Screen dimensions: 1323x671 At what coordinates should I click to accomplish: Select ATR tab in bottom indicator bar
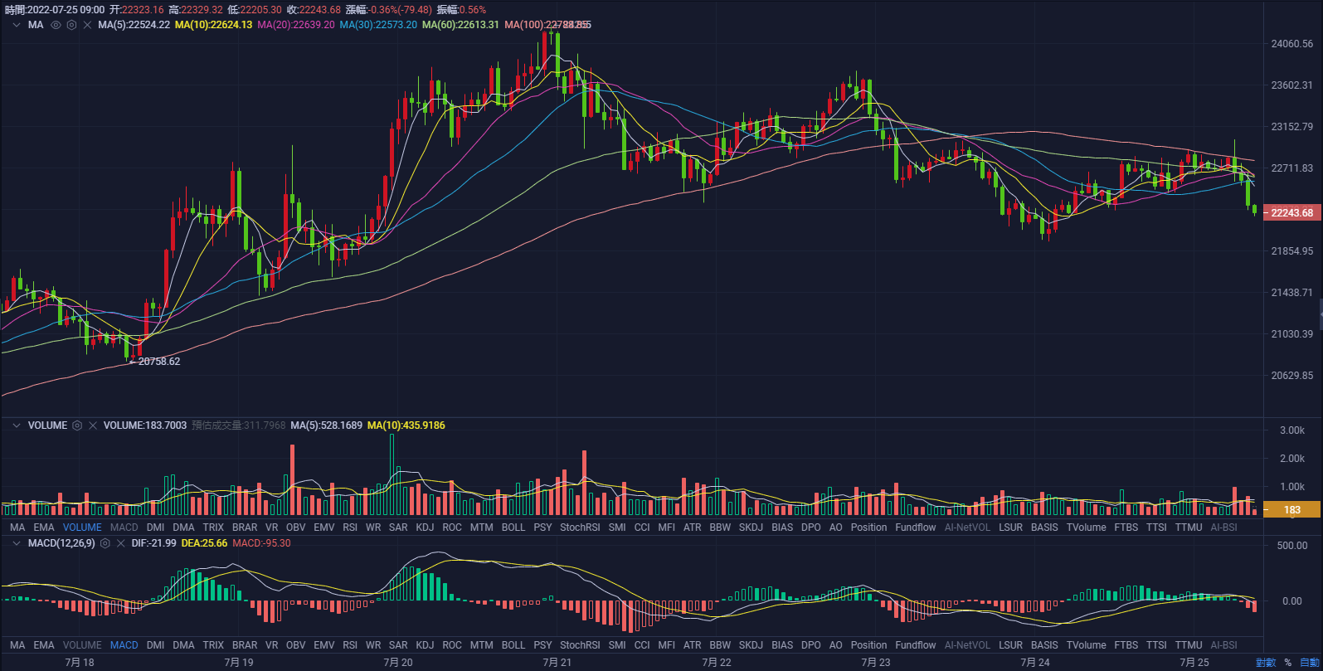coord(692,645)
